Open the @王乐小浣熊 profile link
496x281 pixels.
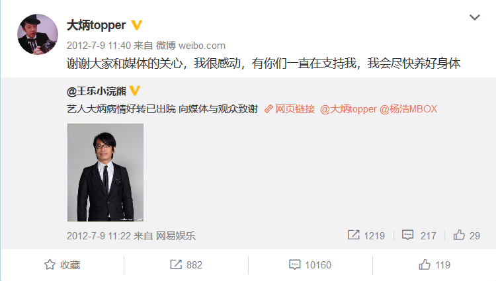point(97,91)
